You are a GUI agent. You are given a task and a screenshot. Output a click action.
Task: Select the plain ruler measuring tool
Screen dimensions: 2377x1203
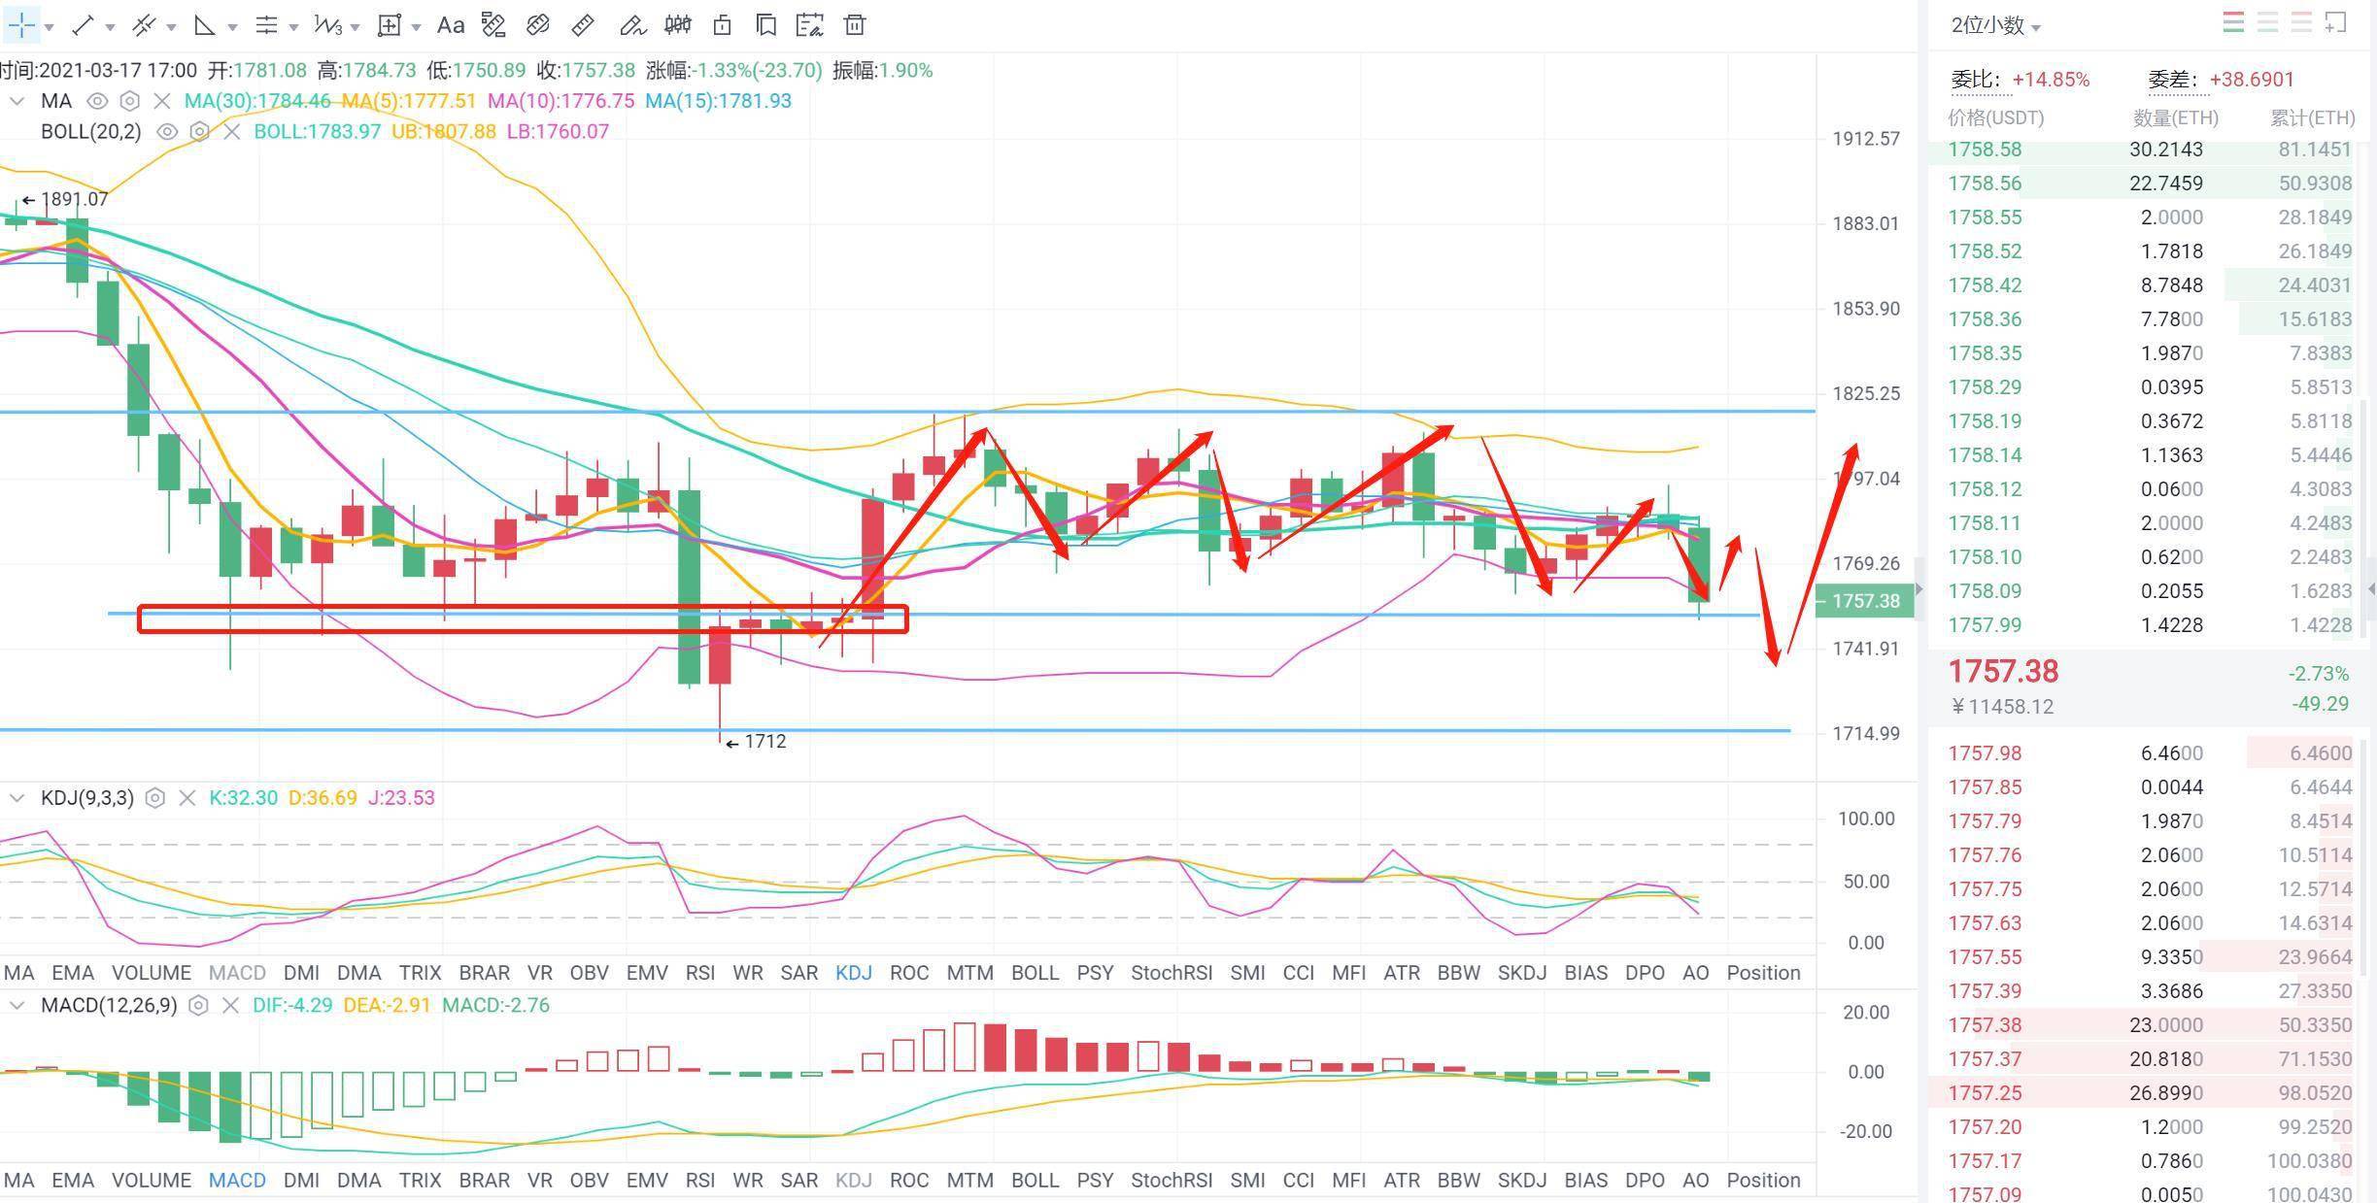[x=583, y=25]
